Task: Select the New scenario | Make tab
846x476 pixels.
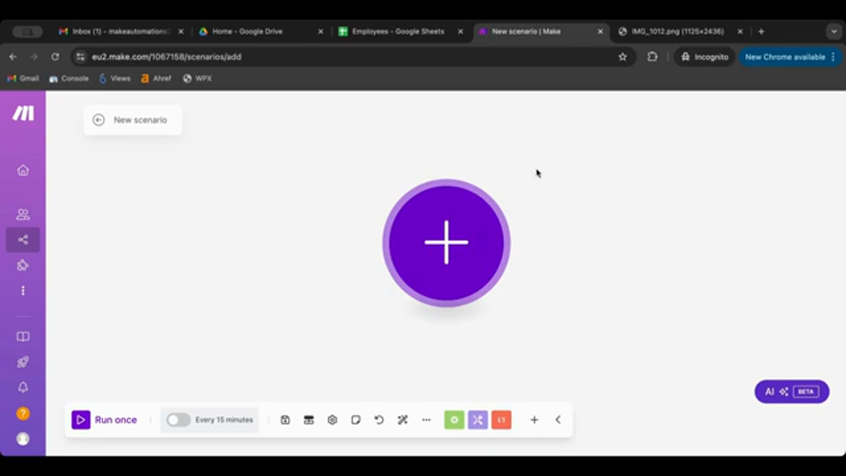Action: pyautogui.click(x=541, y=31)
